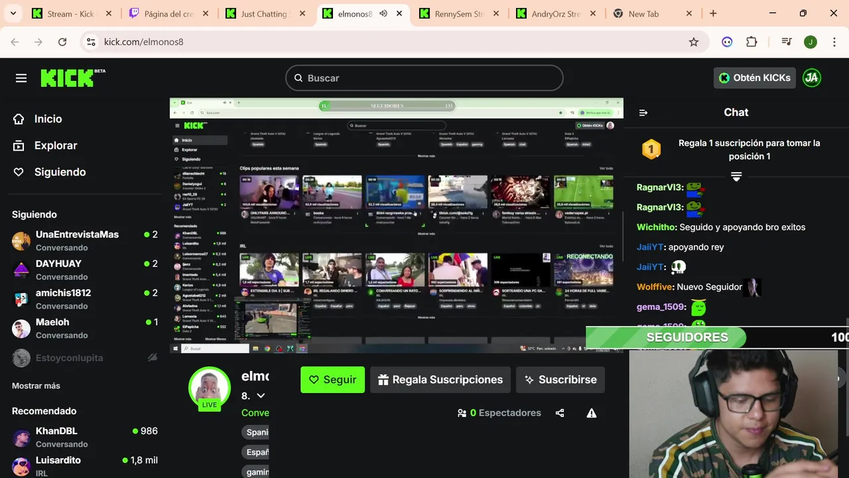Switch to Página del creador tab
Screen dimensions: 849x478
(x=168, y=13)
